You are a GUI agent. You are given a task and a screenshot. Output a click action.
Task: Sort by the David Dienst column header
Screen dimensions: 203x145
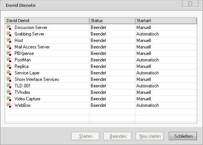coord(47,21)
